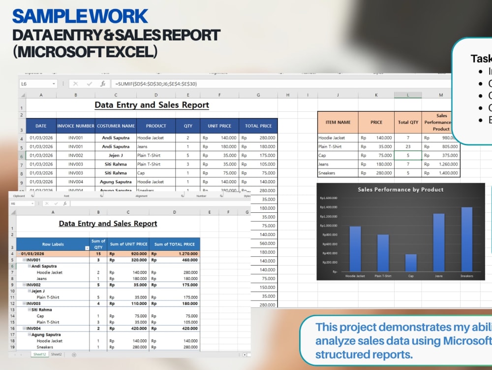Screen dimensions: 492x370
Task: Open the Row Labels filter dropdown
Action: point(87,248)
